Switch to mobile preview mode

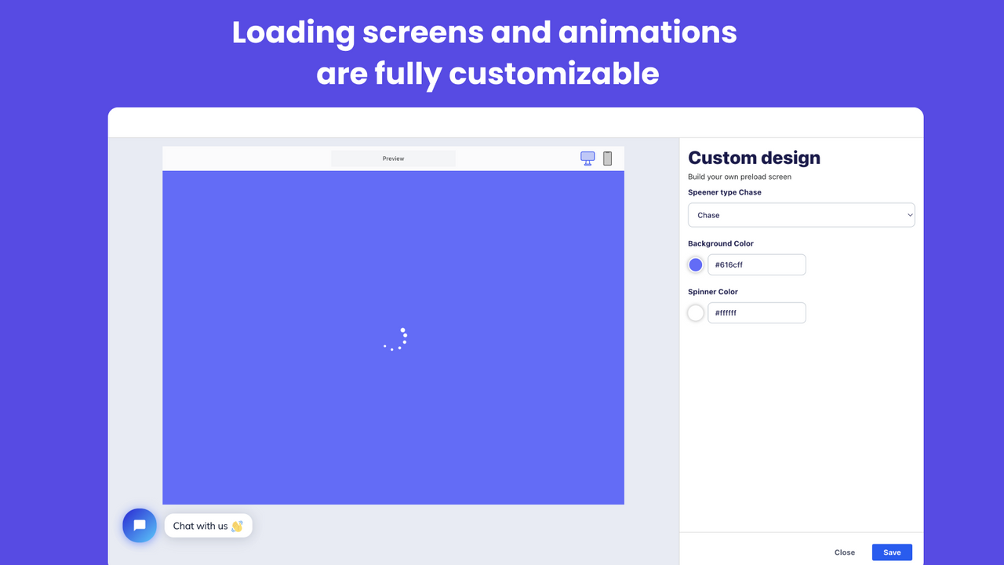607,159
